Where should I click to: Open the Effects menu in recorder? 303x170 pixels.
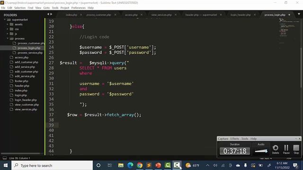click(235, 138)
